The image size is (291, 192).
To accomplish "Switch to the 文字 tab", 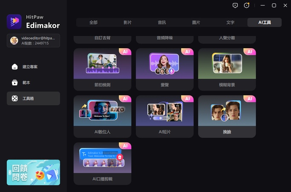I will pyautogui.click(x=230, y=23).
